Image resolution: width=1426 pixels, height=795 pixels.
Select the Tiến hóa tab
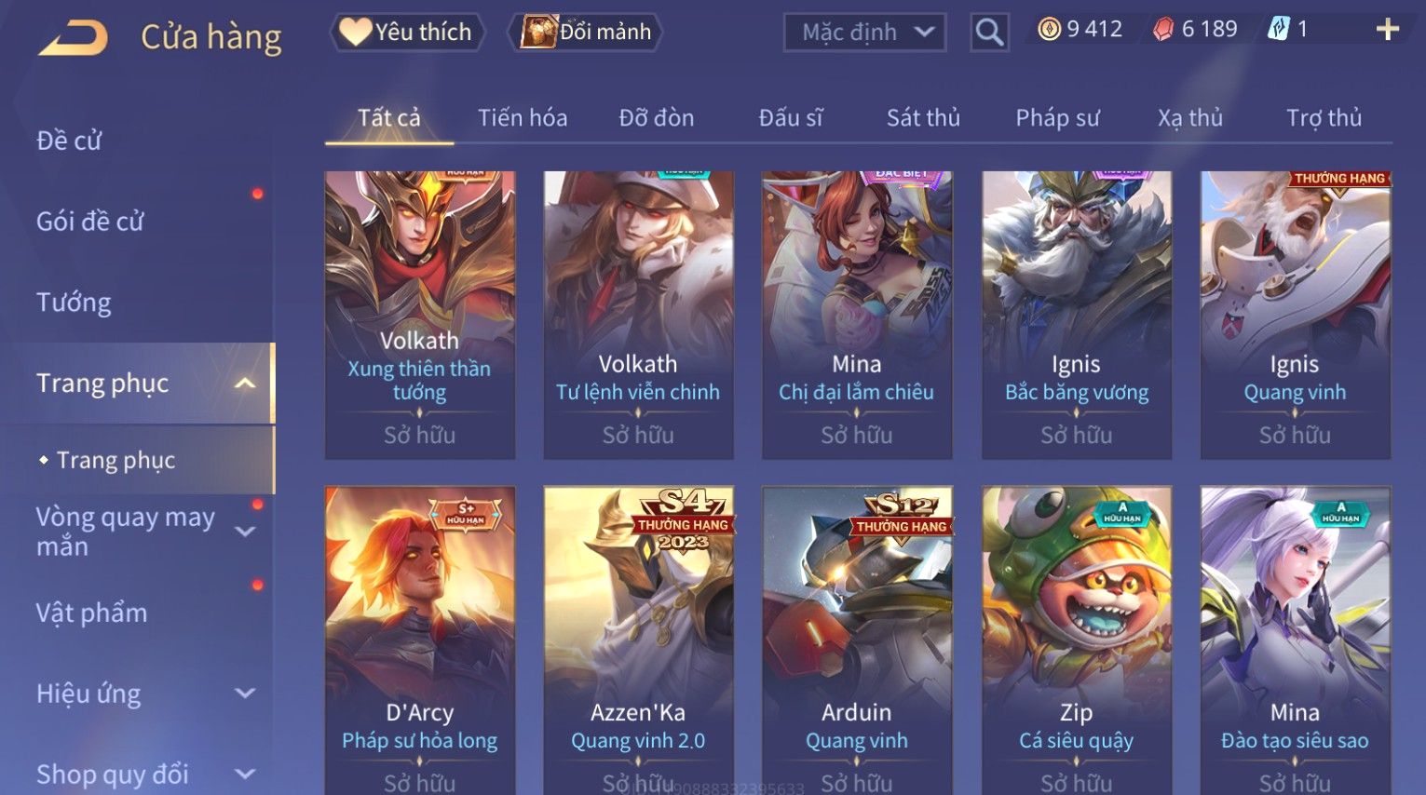tap(523, 118)
